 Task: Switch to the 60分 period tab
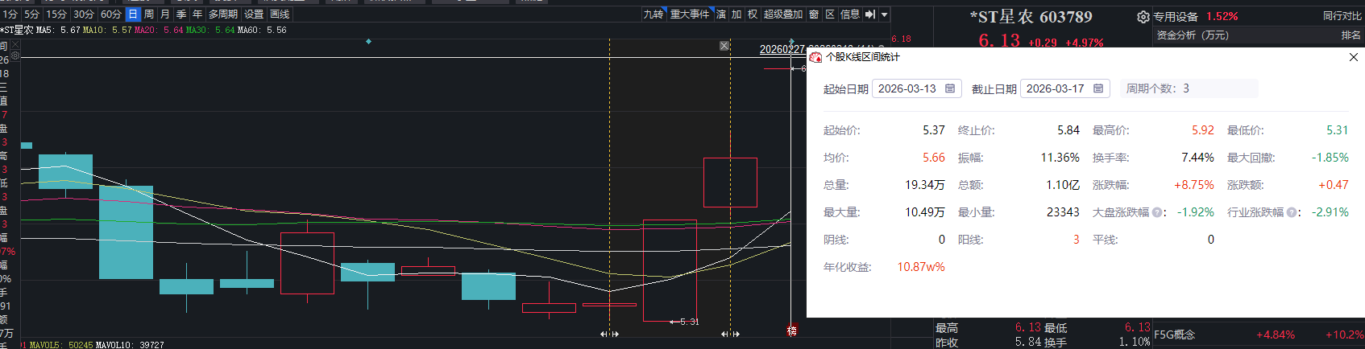110,14
